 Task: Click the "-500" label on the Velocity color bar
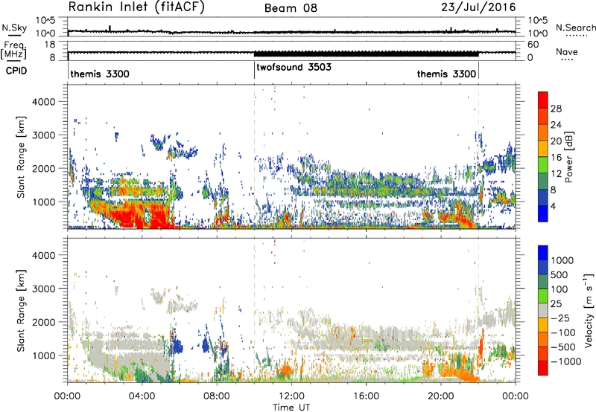coord(562,347)
